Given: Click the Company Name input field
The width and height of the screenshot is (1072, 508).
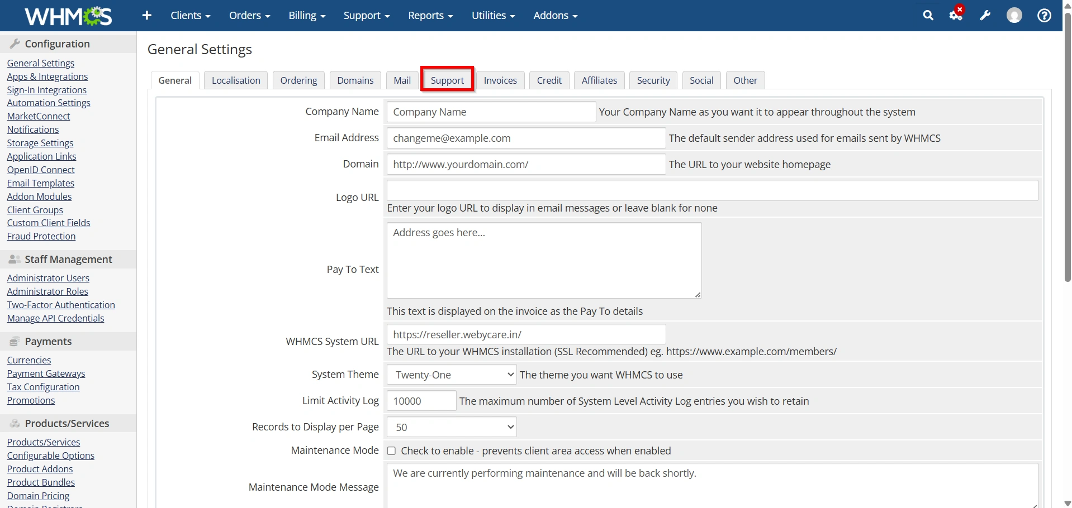Looking at the screenshot, I should click(491, 112).
